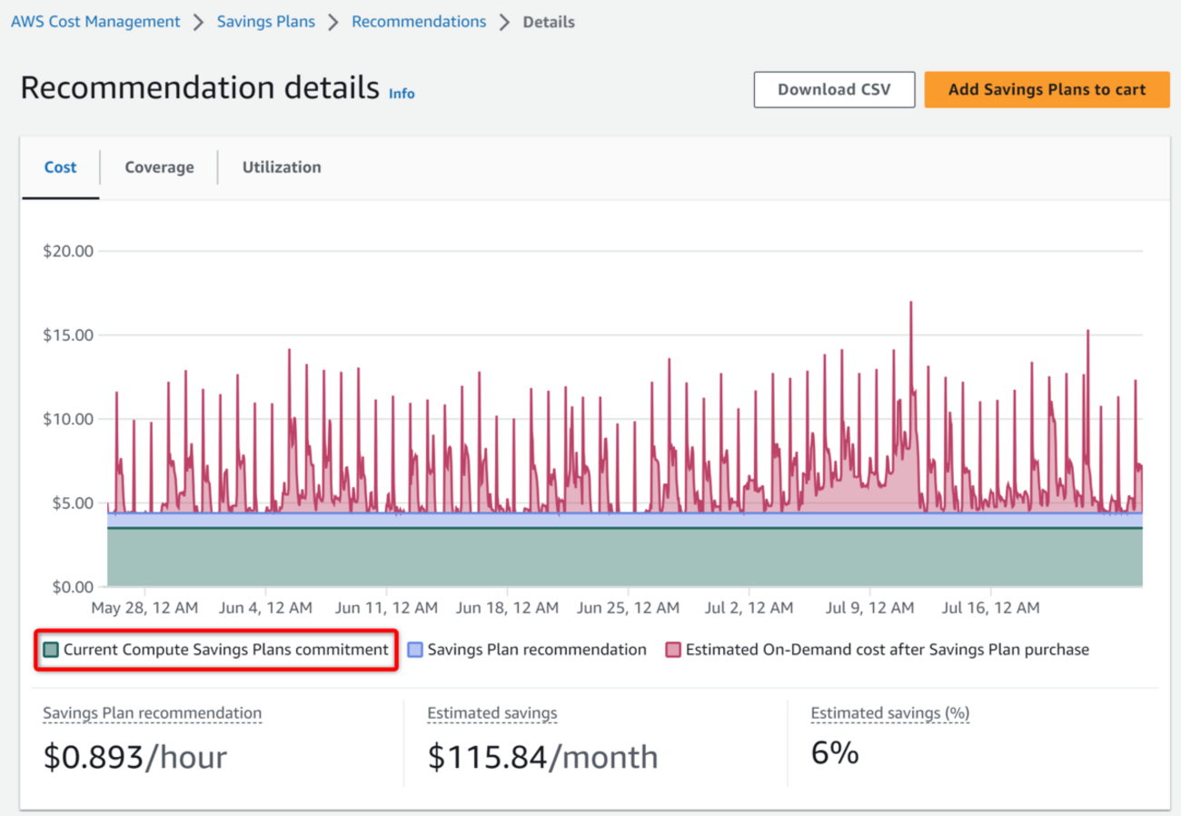
Task: Click the Savings Plan recommendation metric heading
Action: click(x=152, y=713)
